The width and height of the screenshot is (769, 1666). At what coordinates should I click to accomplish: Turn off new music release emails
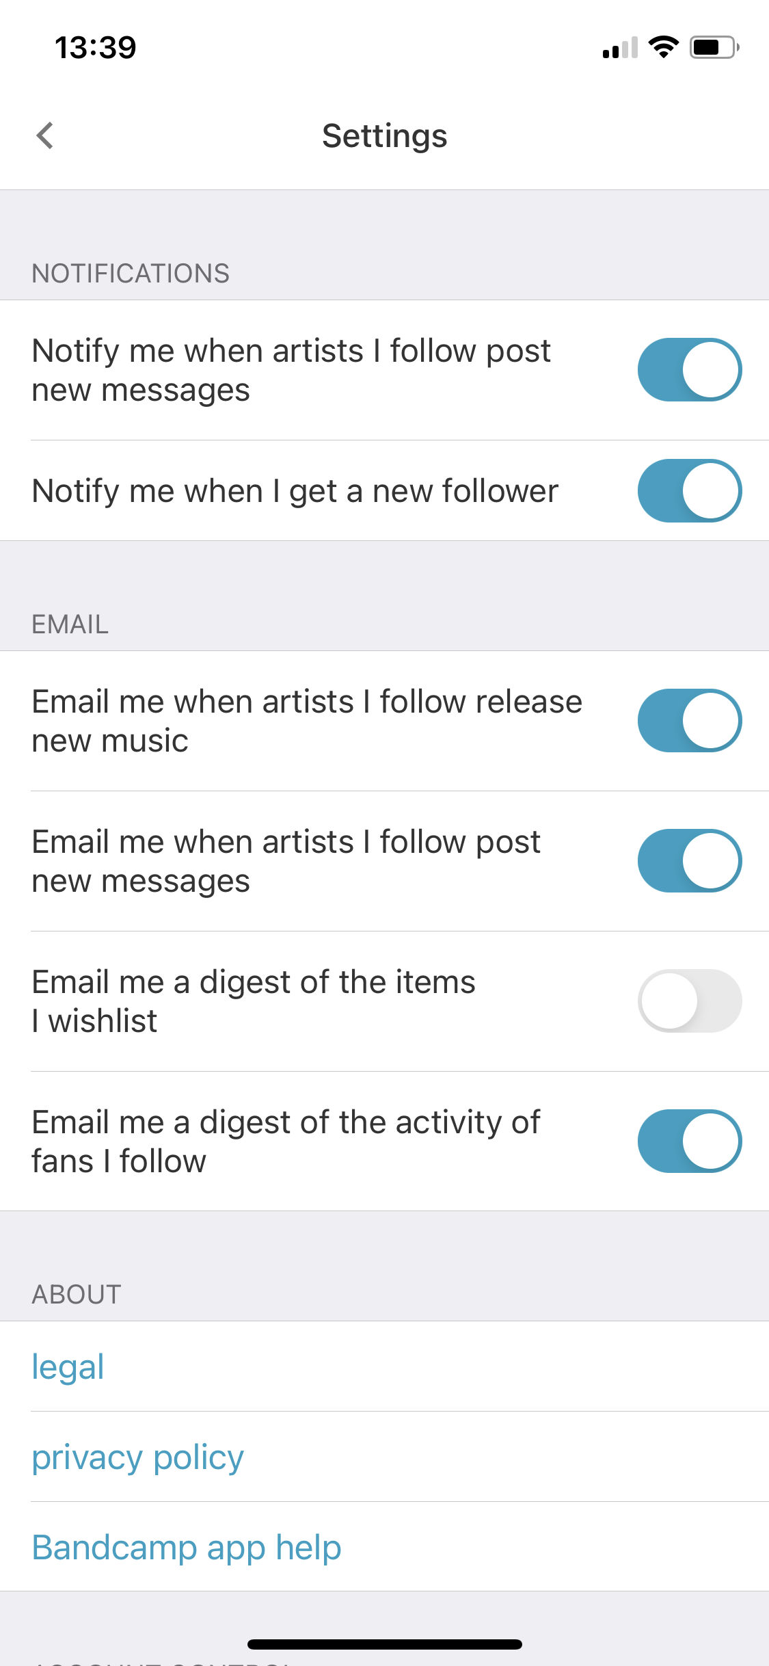(689, 720)
